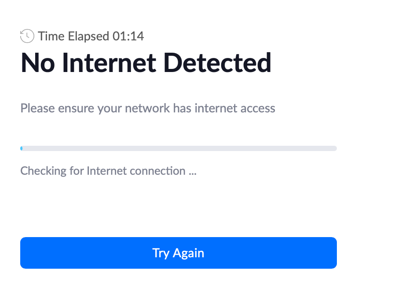Click the clock icon beside Time Elapsed
The image size is (409, 281).
point(27,36)
